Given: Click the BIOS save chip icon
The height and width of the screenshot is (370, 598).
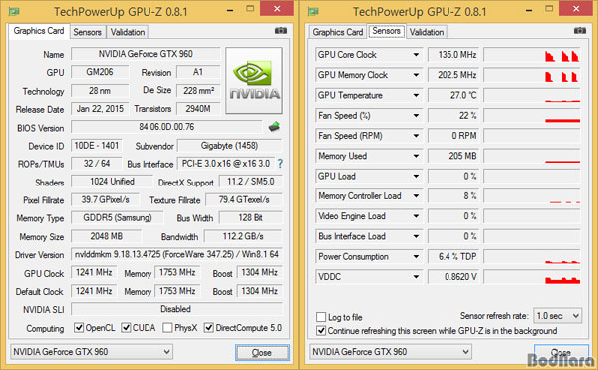Looking at the screenshot, I should [x=274, y=127].
